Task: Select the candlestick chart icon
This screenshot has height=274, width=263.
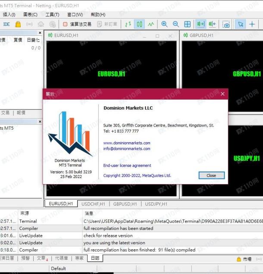Action: pyautogui.click(x=139, y=24)
